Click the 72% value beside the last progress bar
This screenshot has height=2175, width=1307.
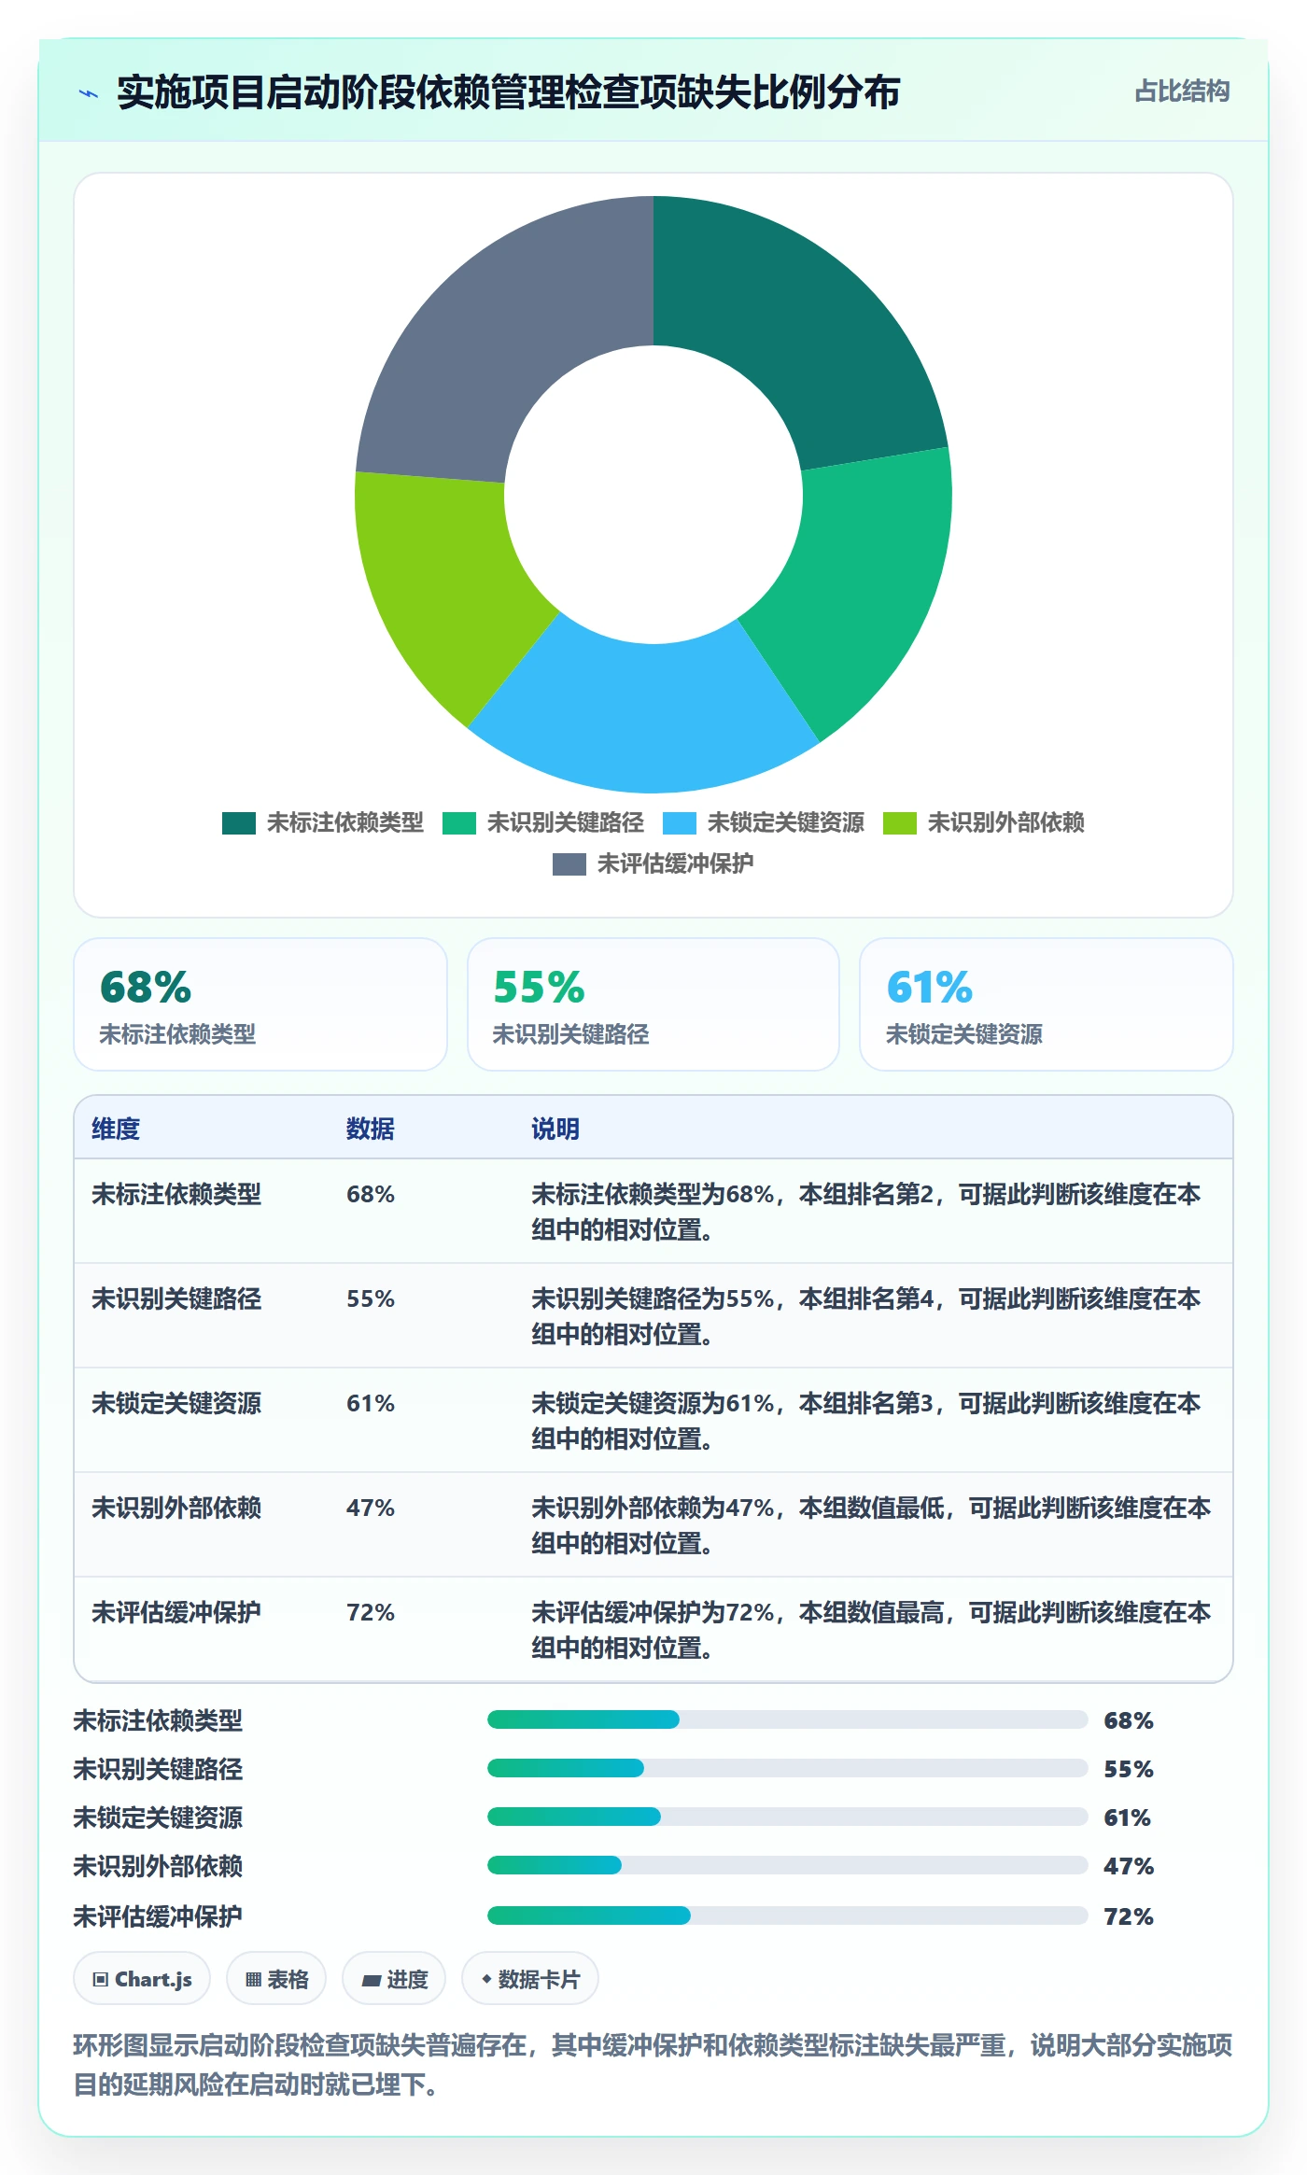click(1129, 1916)
